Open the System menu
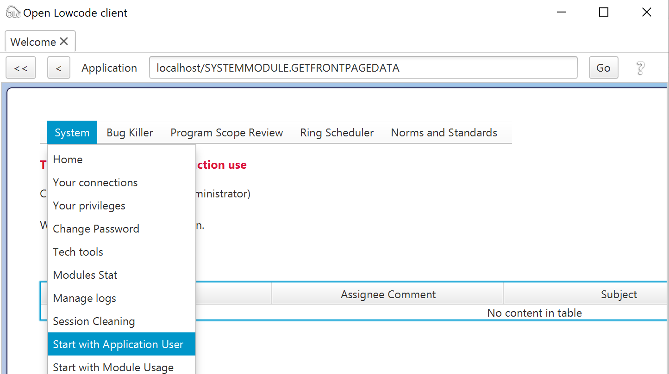The width and height of the screenshot is (669, 374). pos(72,133)
